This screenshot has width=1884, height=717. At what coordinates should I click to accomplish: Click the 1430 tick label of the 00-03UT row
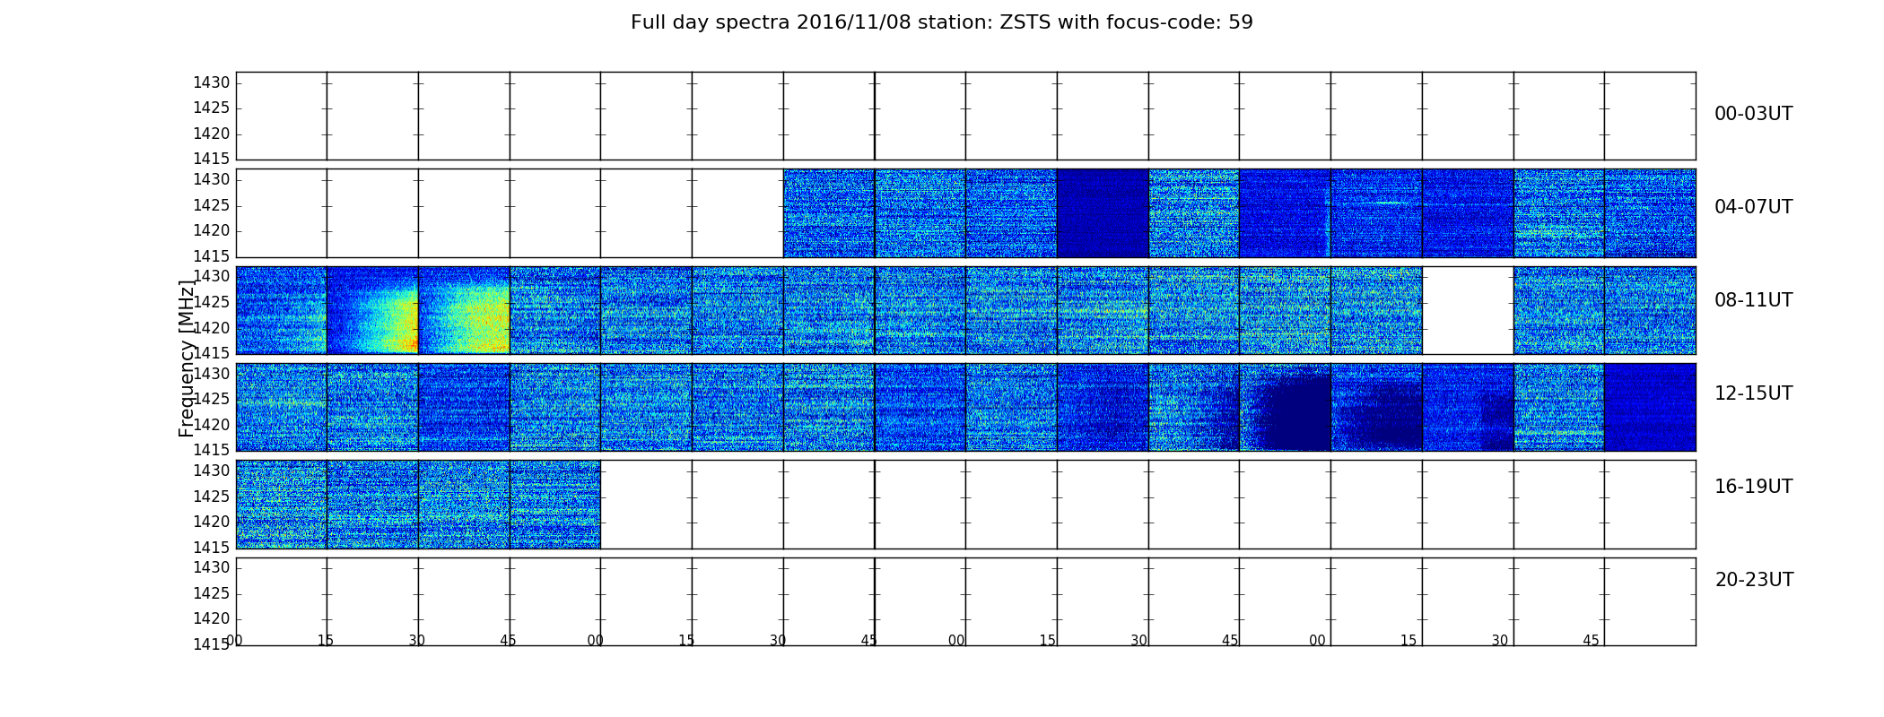tap(212, 83)
